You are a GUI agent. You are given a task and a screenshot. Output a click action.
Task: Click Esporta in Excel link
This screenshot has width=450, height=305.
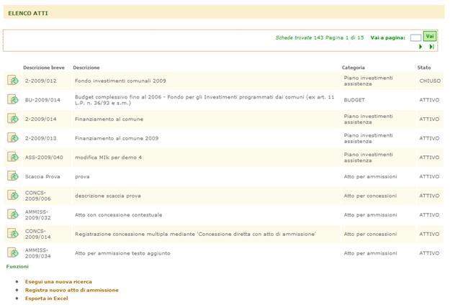click(47, 299)
